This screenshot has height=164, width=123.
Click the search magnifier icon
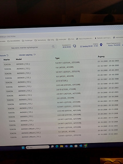pyautogui.click(x=53, y=47)
